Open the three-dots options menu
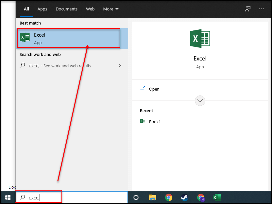Image resolution: width=272 pixels, height=204 pixels. coord(262,9)
